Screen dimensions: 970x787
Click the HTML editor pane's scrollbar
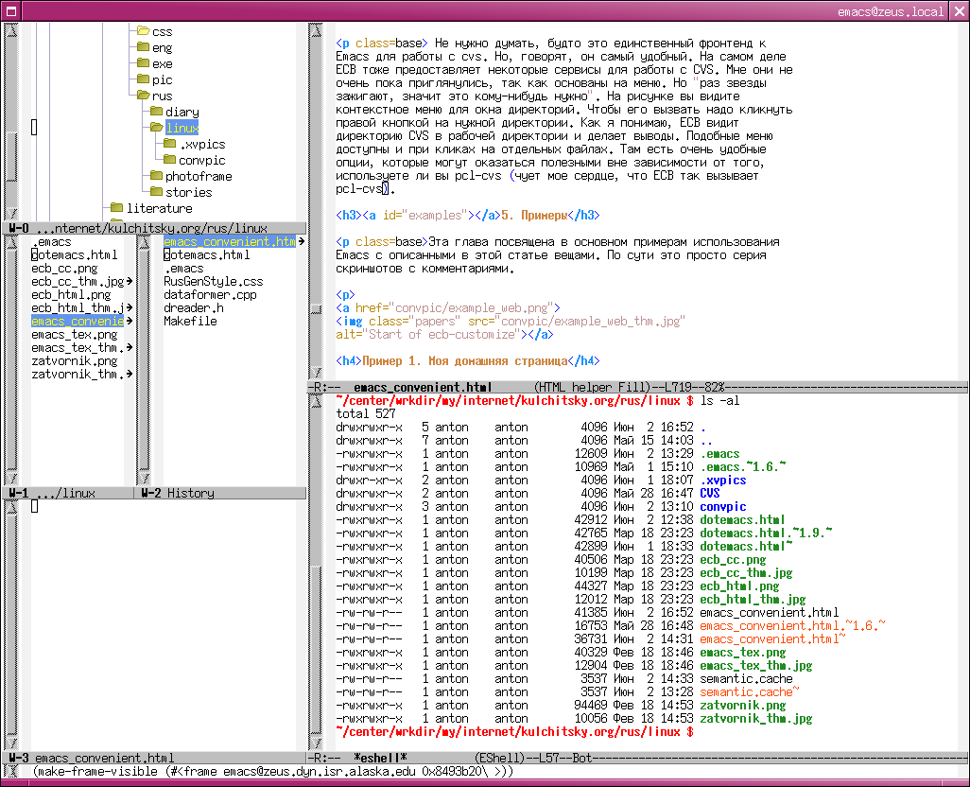coord(317,189)
